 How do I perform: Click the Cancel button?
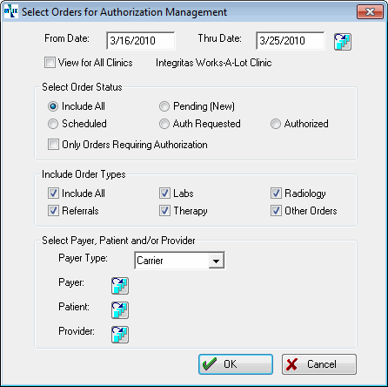[319, 364]
